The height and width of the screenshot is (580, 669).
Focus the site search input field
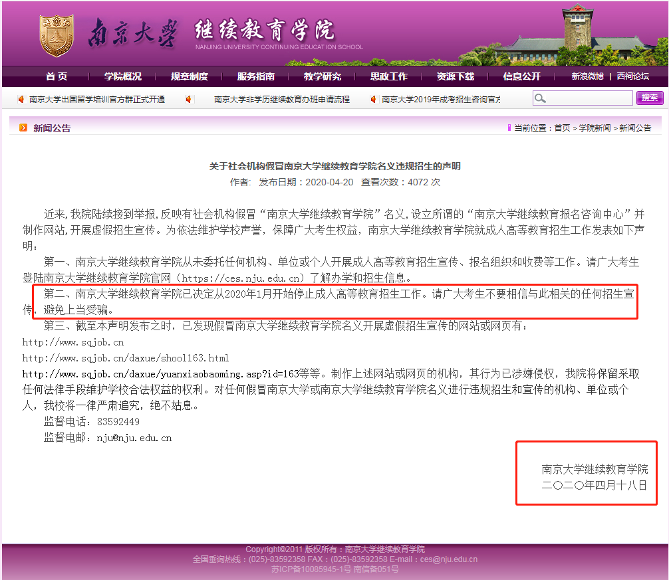[583, 98]
